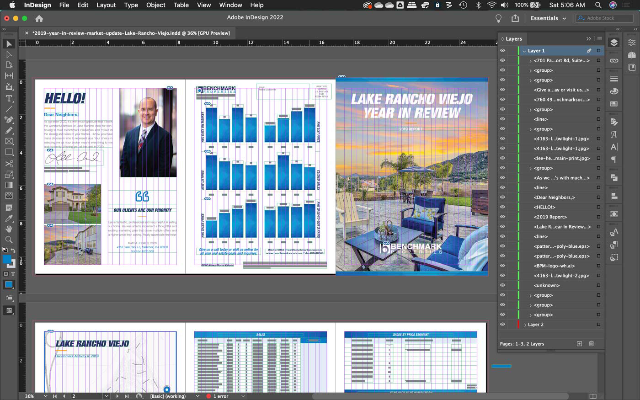Open the Layers panel flyout menu

coord(599,39)
